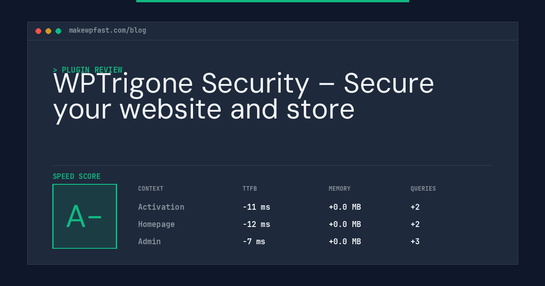Click the -12 ms TTFB value
Image resolution: width=545 pixels, height=286 pixels.
pyautogui.click(x=256, y=224)
